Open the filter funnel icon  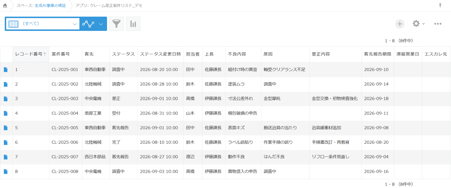coord(117,24)
